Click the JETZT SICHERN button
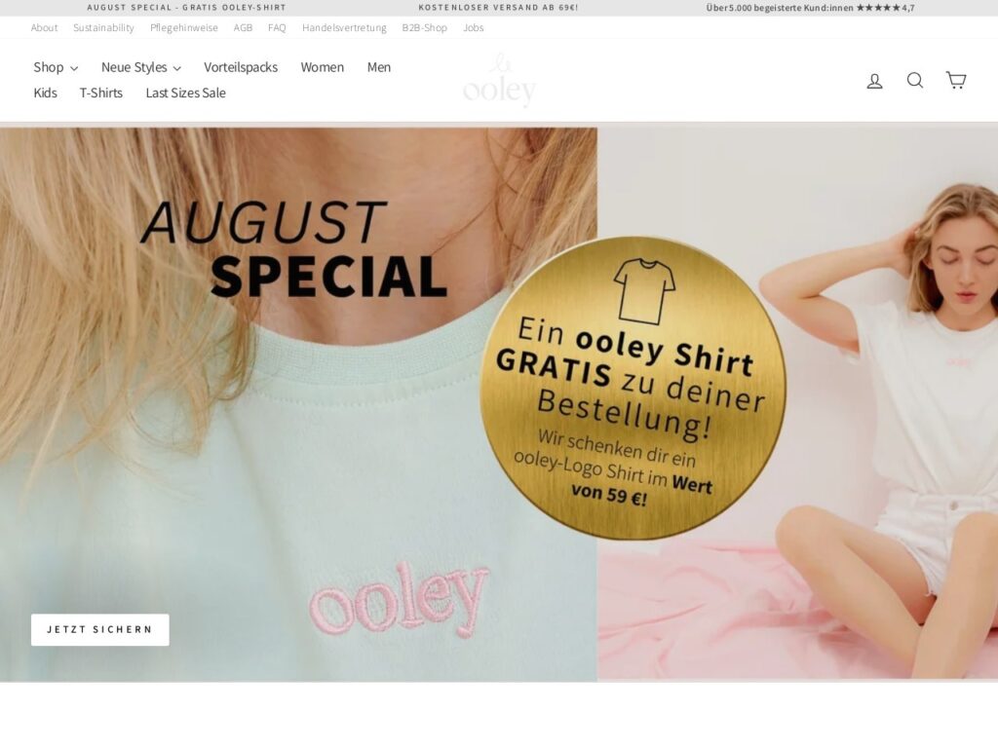 point(100,630)
